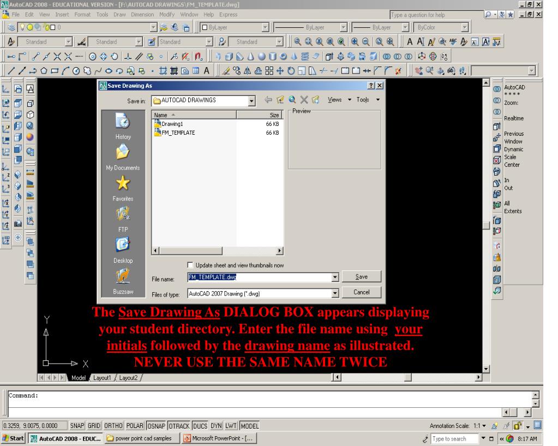
Task: Open the ByColor plot style dropdown
Action: point(464,27)
